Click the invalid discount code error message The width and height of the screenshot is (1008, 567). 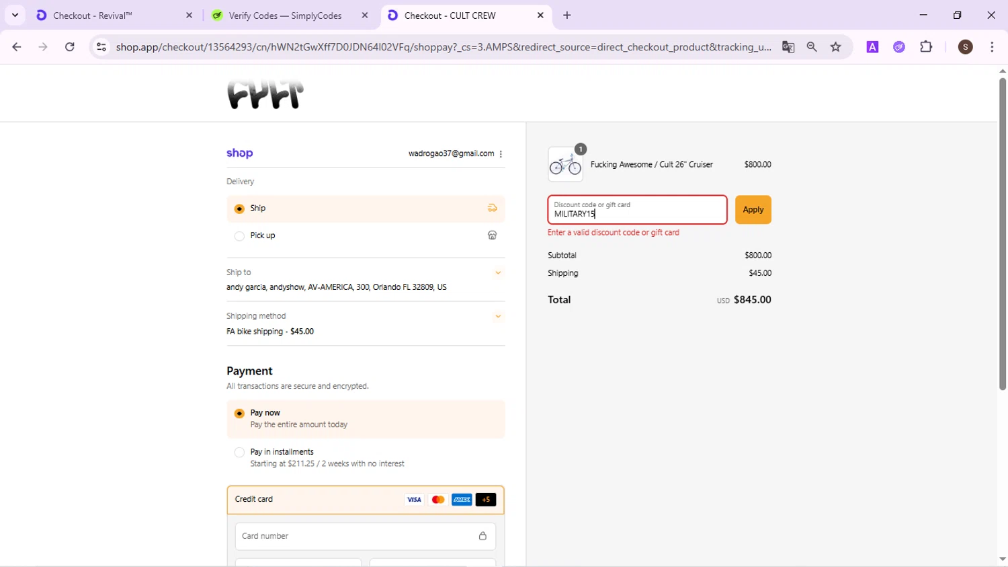[614, 233]
